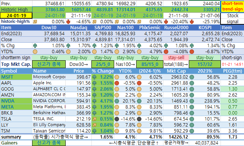
Task: Select the MSFT symbol cell
Action: [16, 77]
